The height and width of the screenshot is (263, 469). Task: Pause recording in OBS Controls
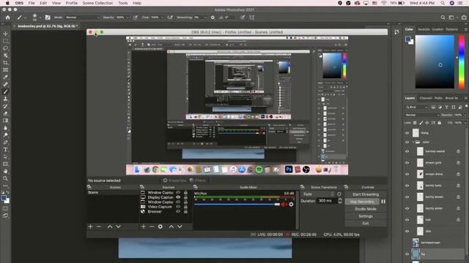point(383,202)
